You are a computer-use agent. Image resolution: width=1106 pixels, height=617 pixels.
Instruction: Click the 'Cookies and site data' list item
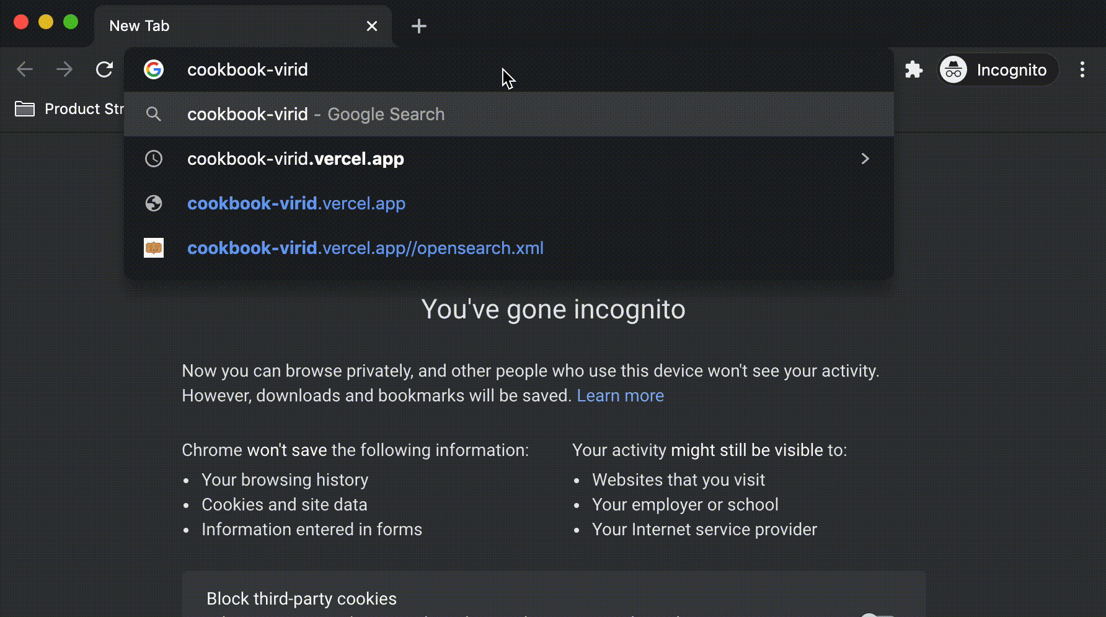[x=284, y=505]
